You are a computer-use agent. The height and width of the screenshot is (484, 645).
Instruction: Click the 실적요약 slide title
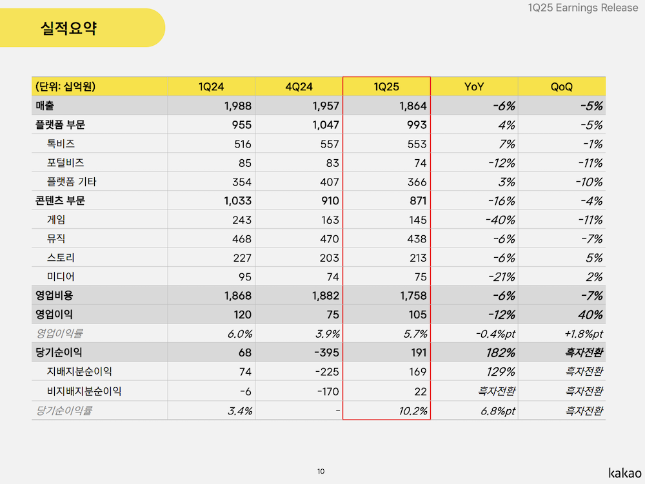[68, 28]
